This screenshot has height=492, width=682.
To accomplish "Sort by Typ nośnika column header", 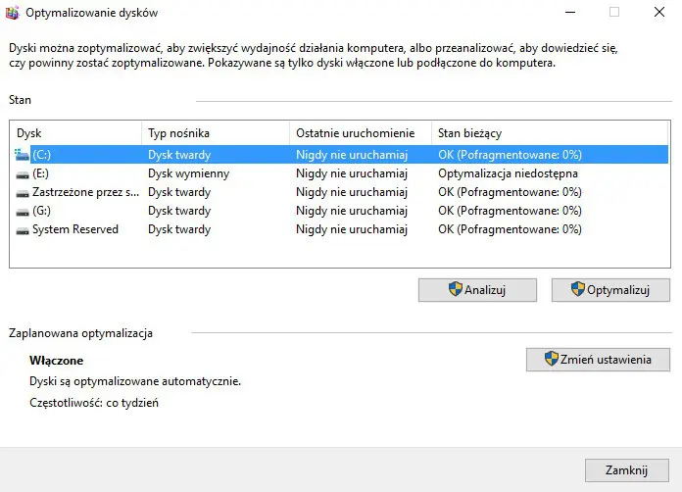I will coord(215,132).
